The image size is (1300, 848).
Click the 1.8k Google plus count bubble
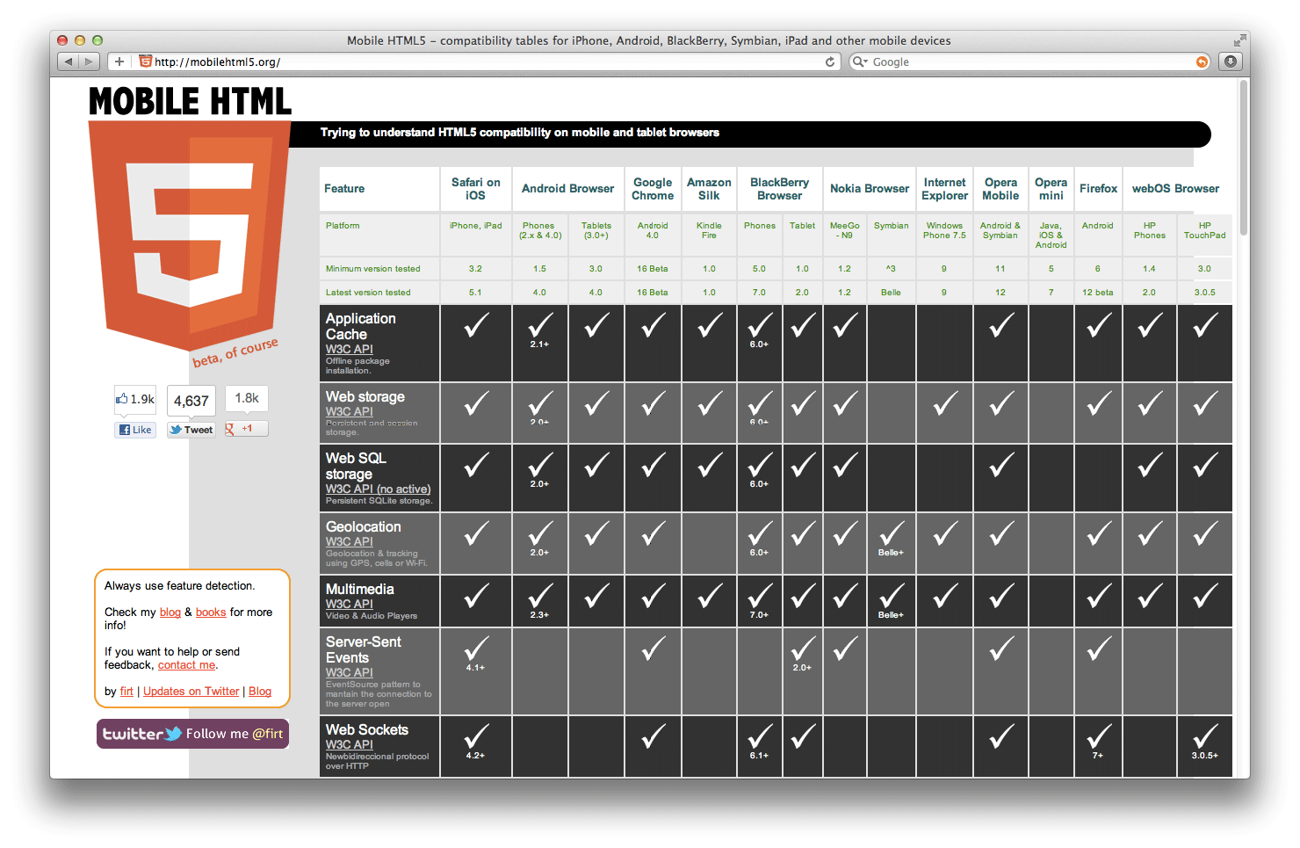click(x=247, y=398)
